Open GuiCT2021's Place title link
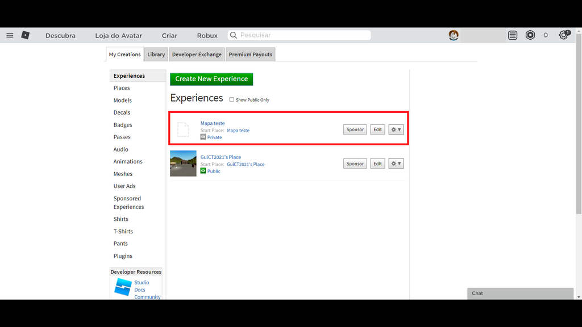 (221, 157)
